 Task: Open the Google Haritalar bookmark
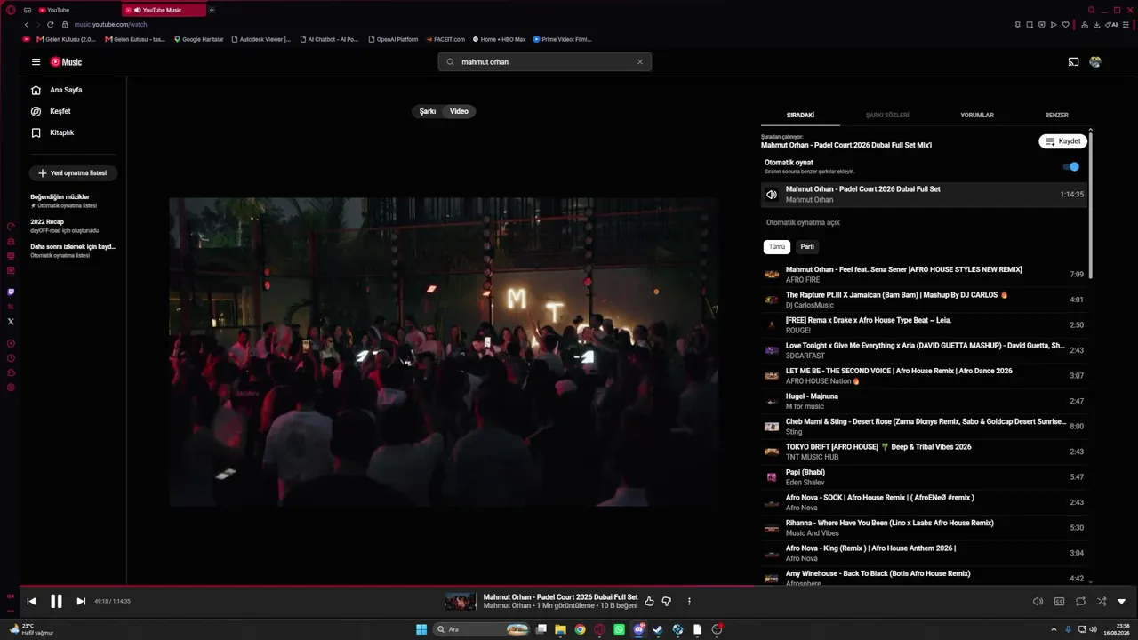point(199,39)
